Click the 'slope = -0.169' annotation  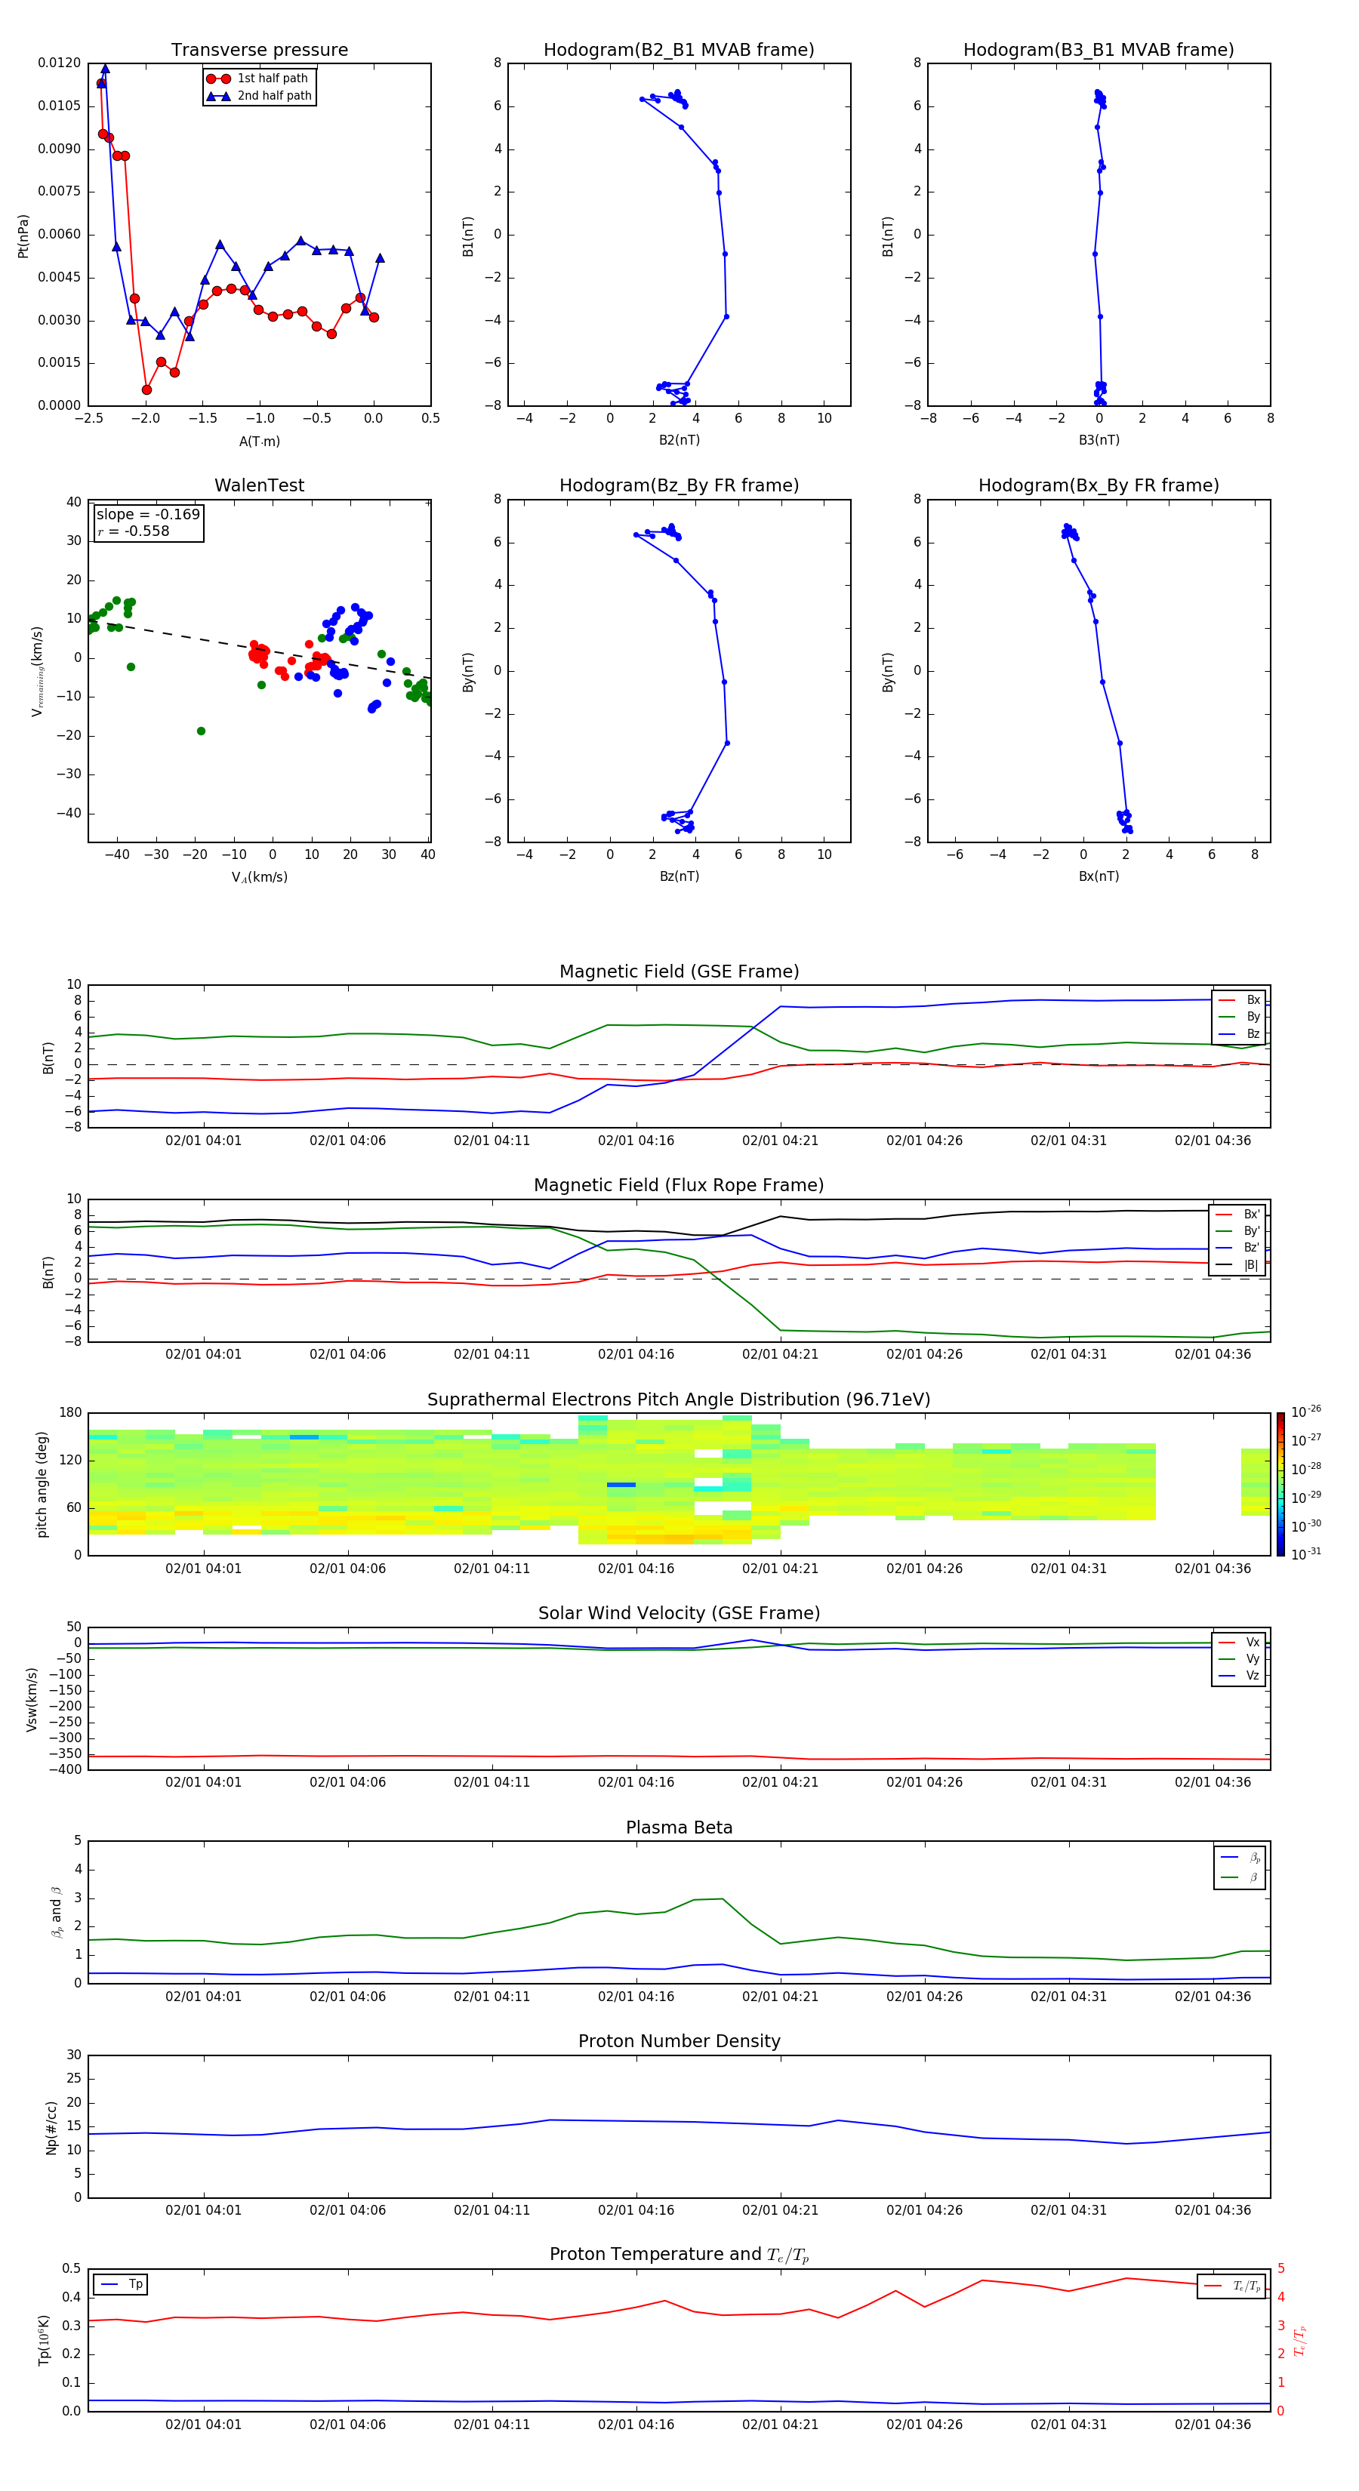pyautogui.click(x=148, y=515)
